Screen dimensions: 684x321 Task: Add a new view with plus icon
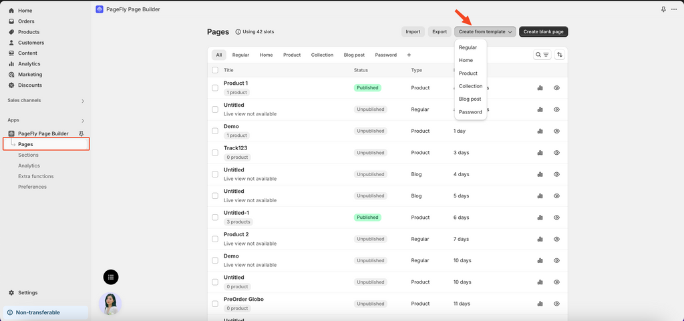point(409,55)
